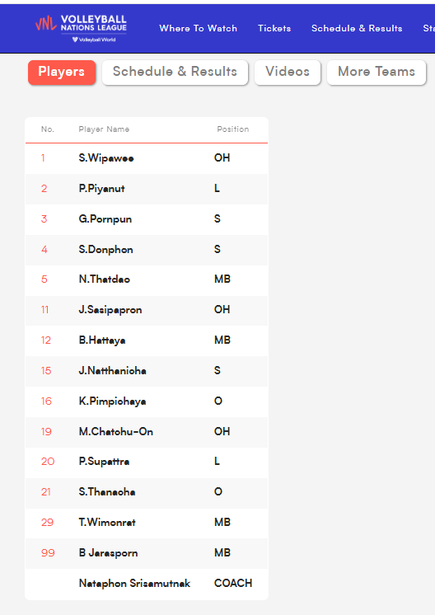Open Schedule & Results in top navigation
The image size is (435, 615).
coord(357,28)
